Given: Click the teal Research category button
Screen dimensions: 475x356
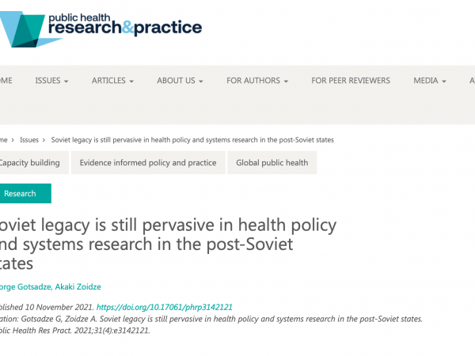Looking at the screenshot, I should coord(25,194).
